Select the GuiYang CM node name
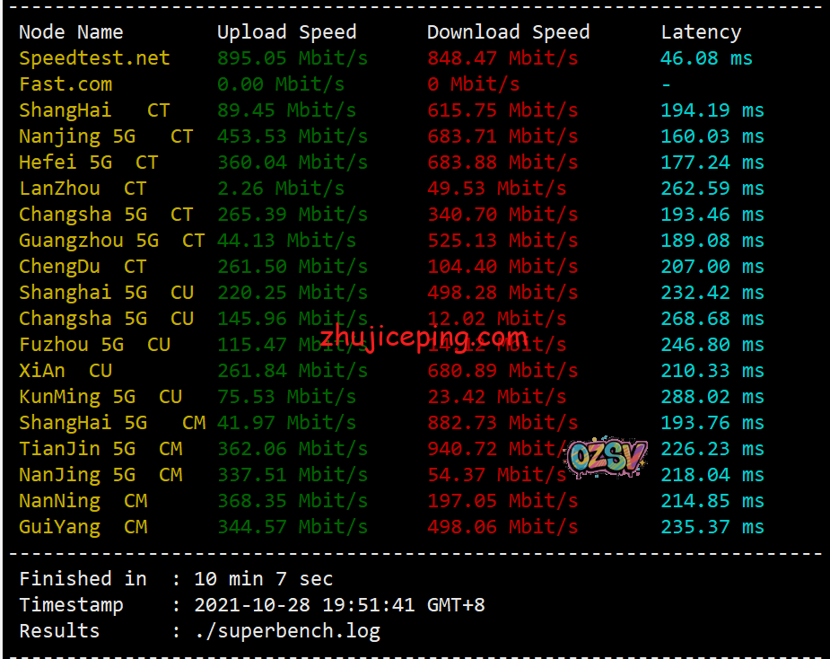Image resolution: width=830 pixels, height=659 pixels. pos(83,527)
